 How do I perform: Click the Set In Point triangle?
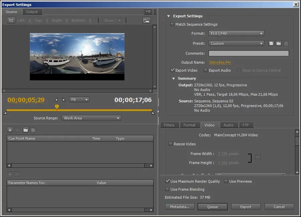56,99
